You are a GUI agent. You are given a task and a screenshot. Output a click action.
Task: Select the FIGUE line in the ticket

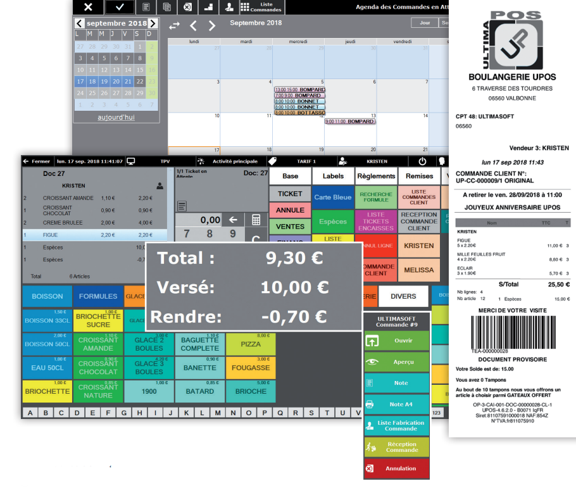[95, 235]
